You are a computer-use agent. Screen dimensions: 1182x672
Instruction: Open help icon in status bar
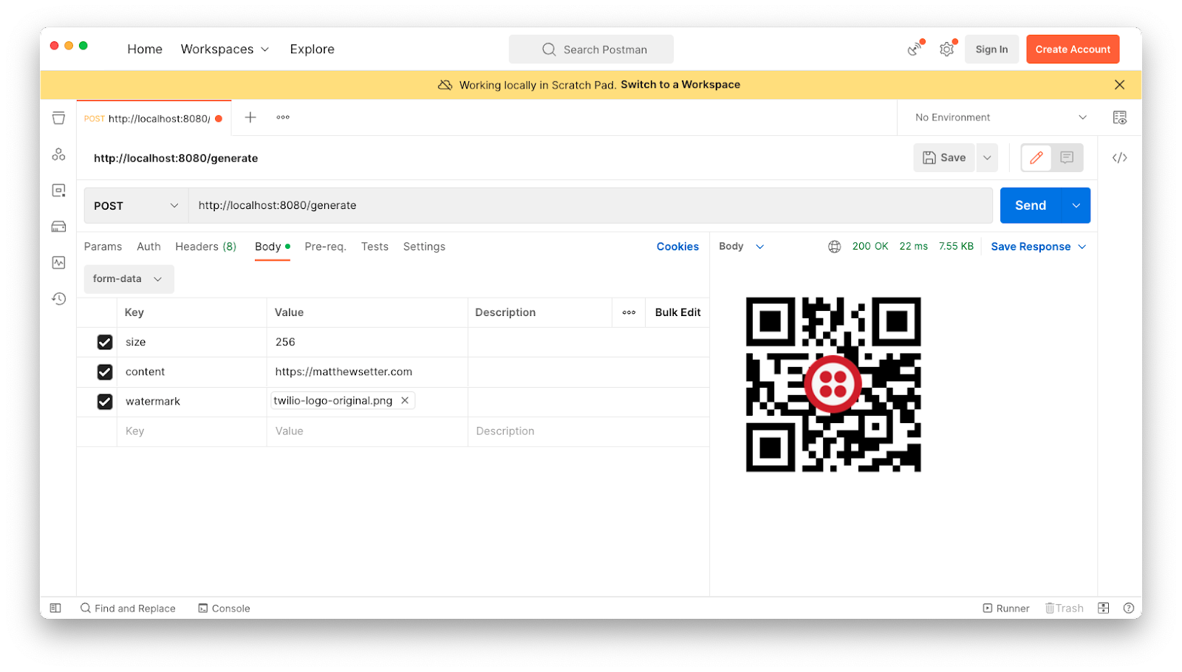pyautogui.click(x=1128, y=608)
